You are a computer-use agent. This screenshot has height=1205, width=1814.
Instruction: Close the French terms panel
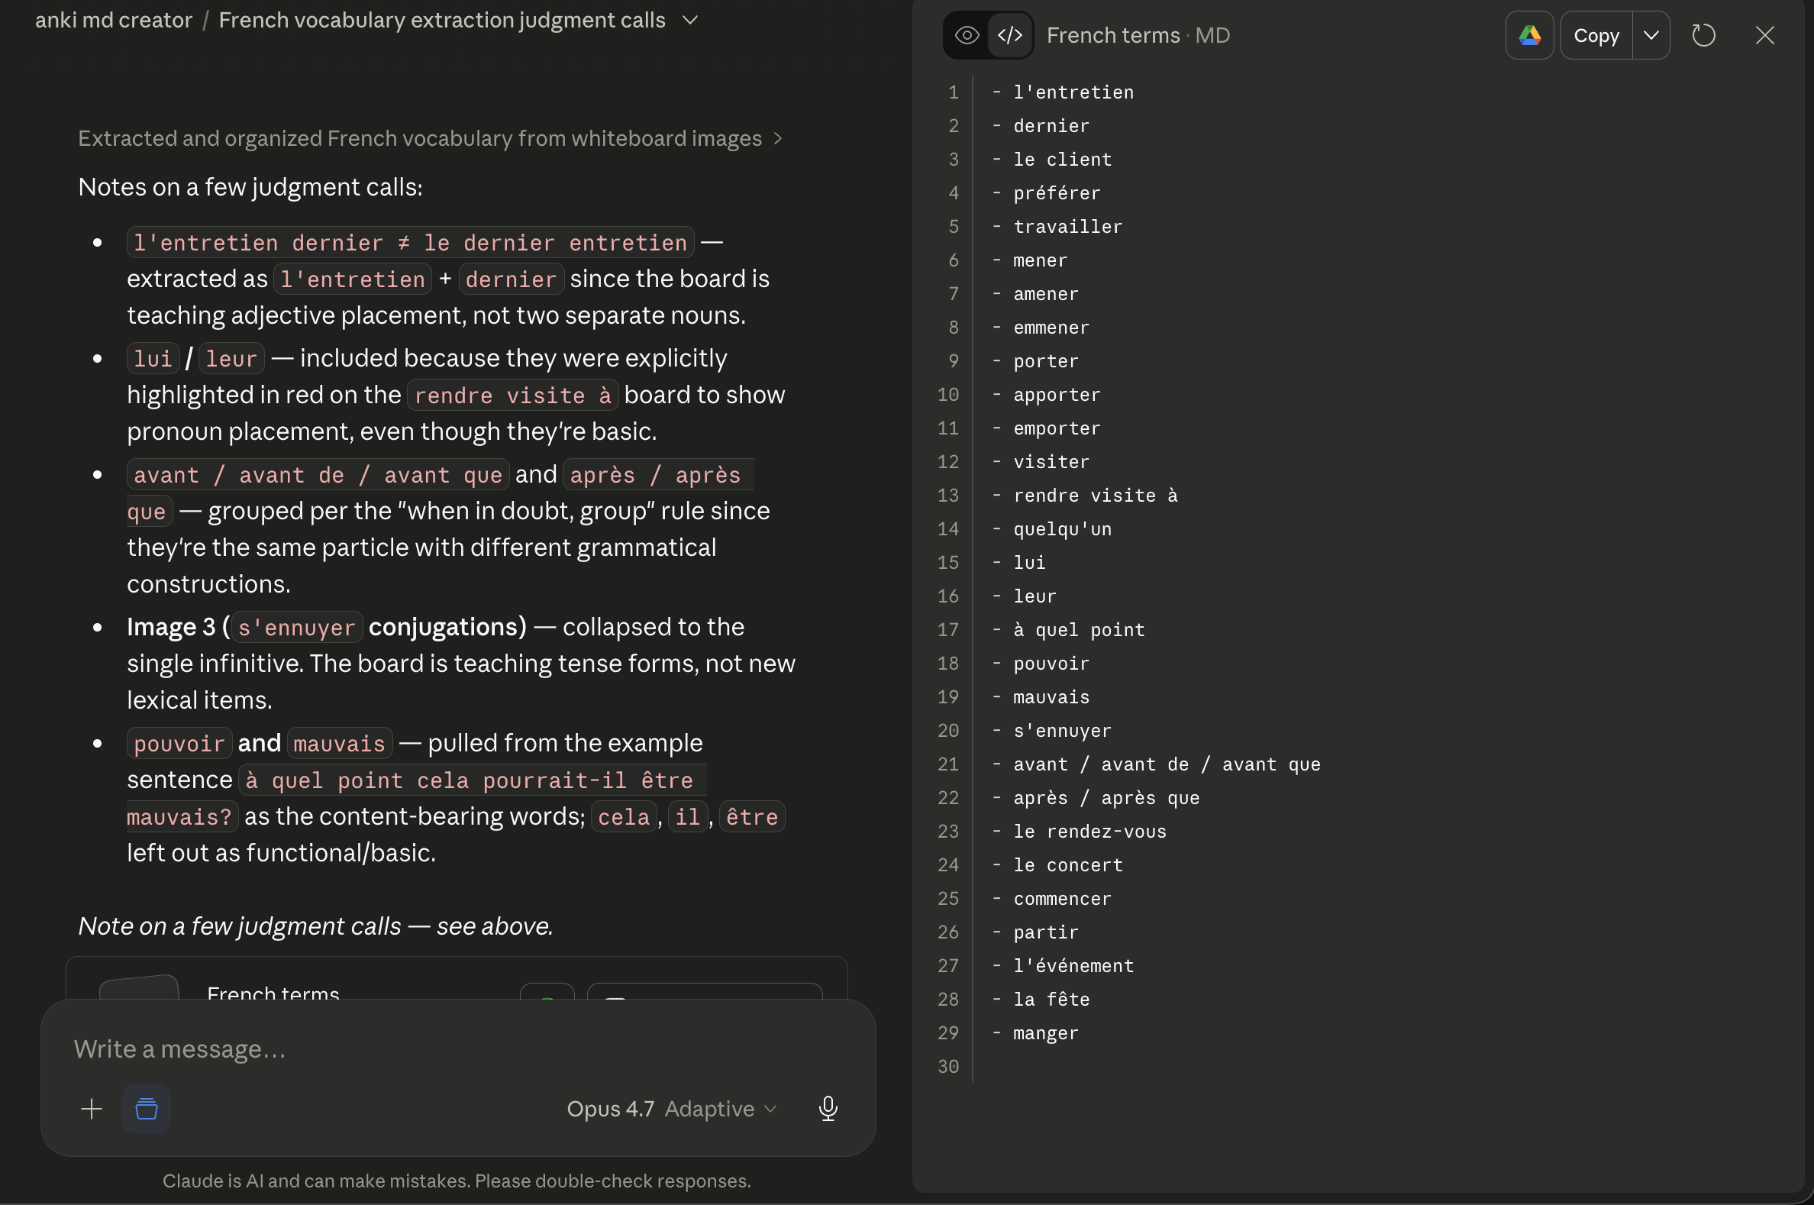coord(1764,35)
